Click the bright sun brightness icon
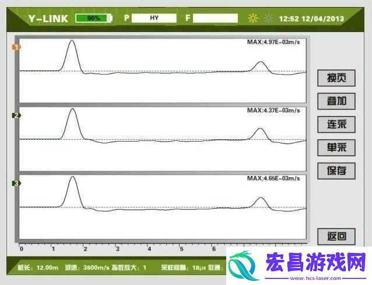 [252, 18]
